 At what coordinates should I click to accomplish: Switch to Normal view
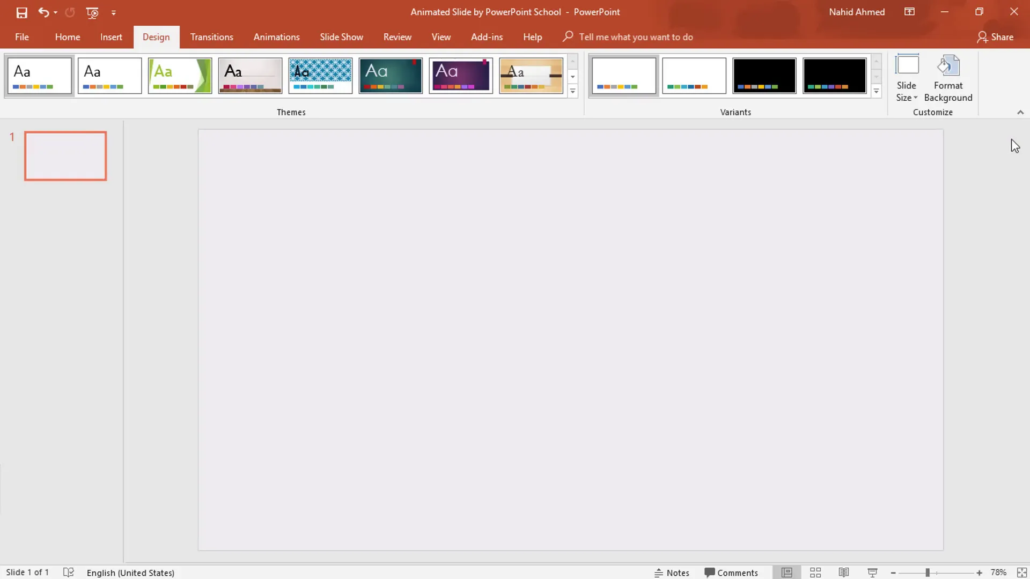pos(787,573)
